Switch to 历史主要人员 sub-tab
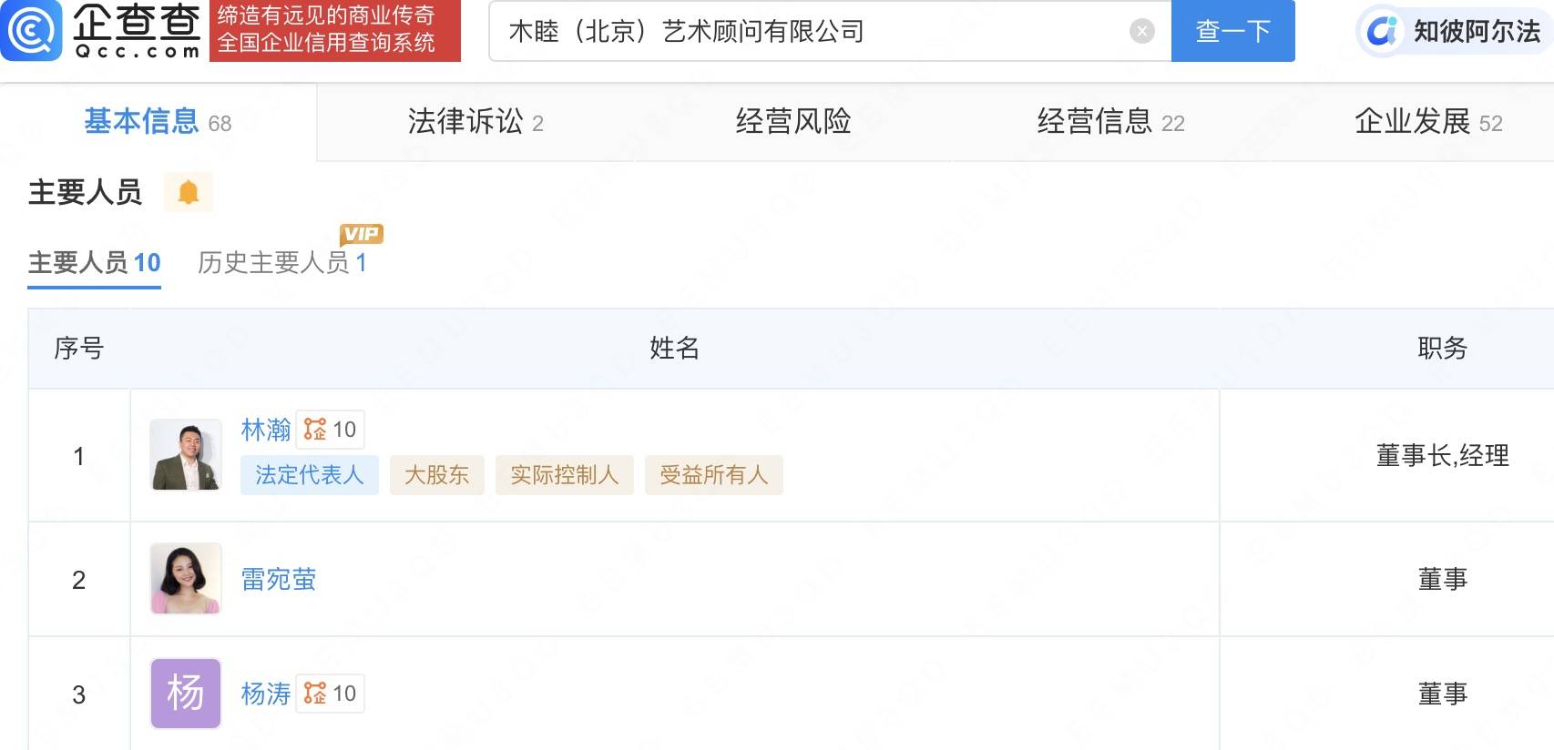 [282, 263]
